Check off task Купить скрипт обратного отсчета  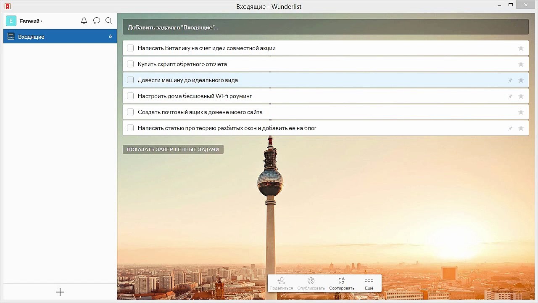(130, 64)
